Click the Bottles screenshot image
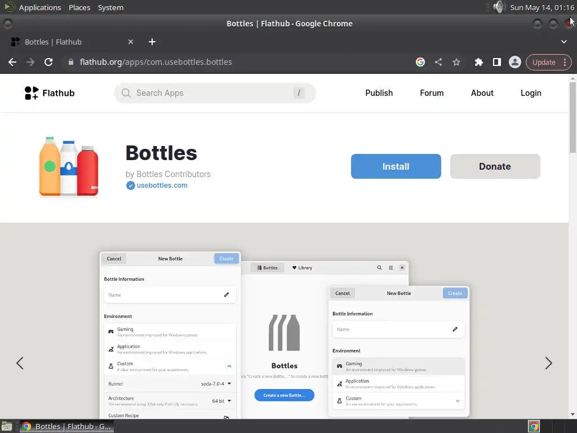The width and height of the screenshot is (577, 433). click(284, 334)
